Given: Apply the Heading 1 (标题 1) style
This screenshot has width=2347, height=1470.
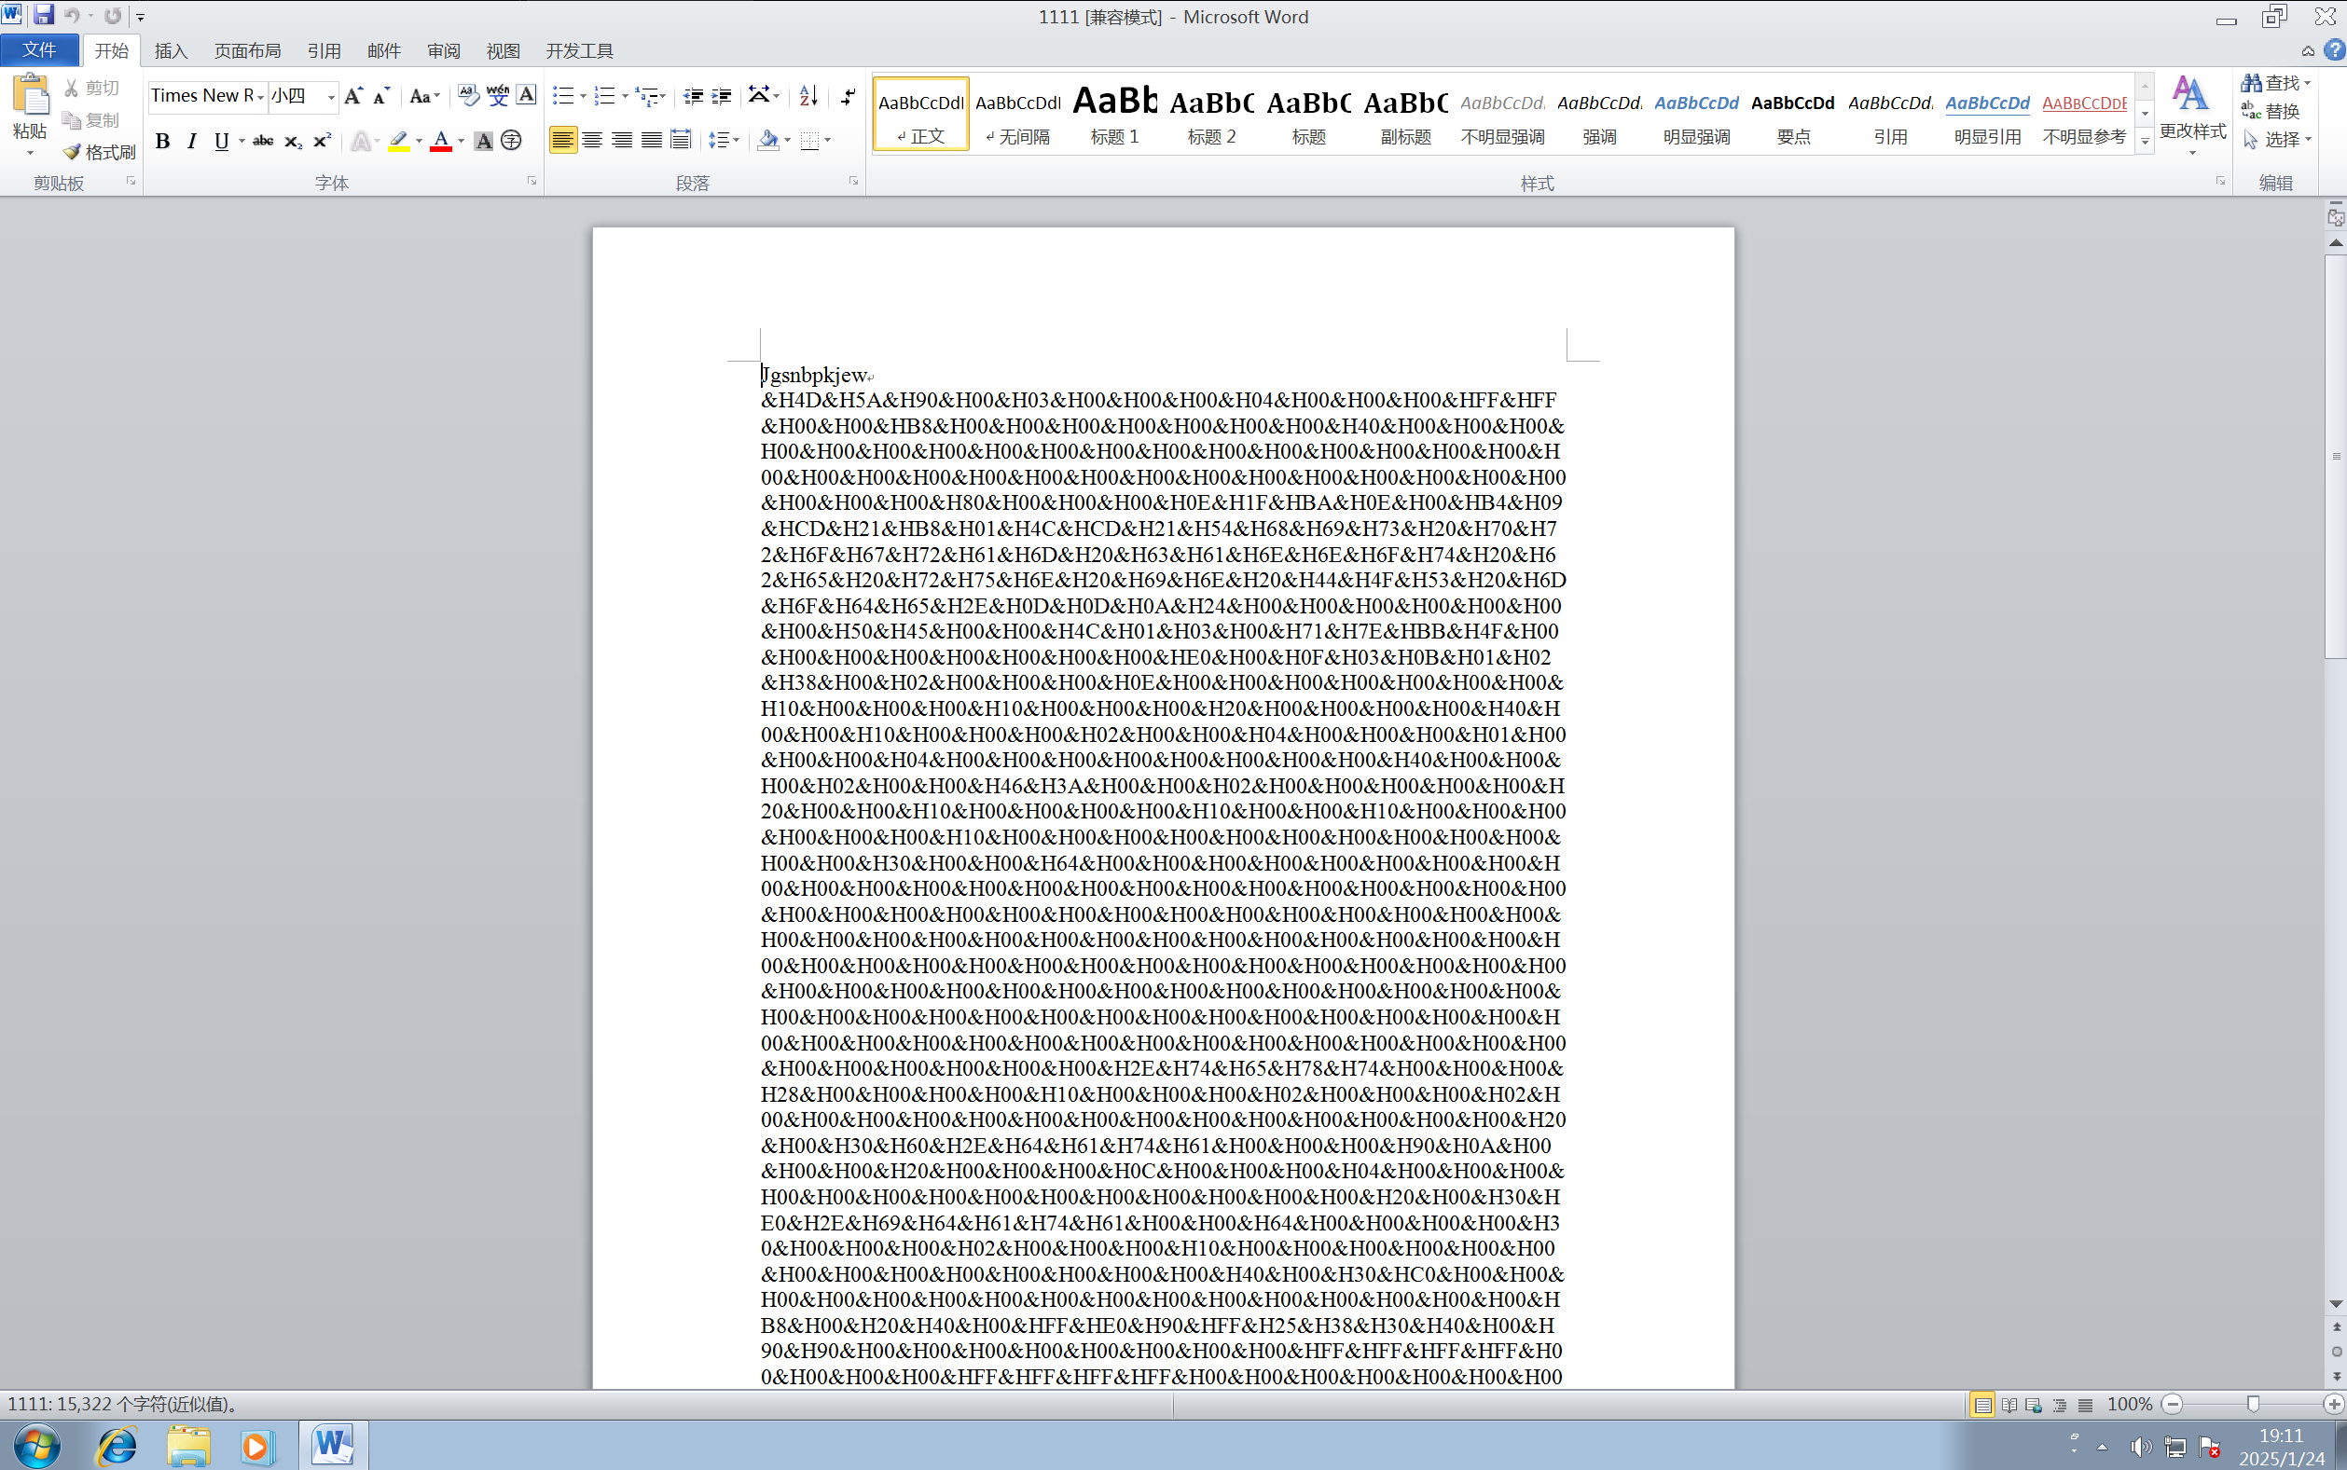Looking at the screenshot, I should pyautogui.click(x=1114, y=115).
